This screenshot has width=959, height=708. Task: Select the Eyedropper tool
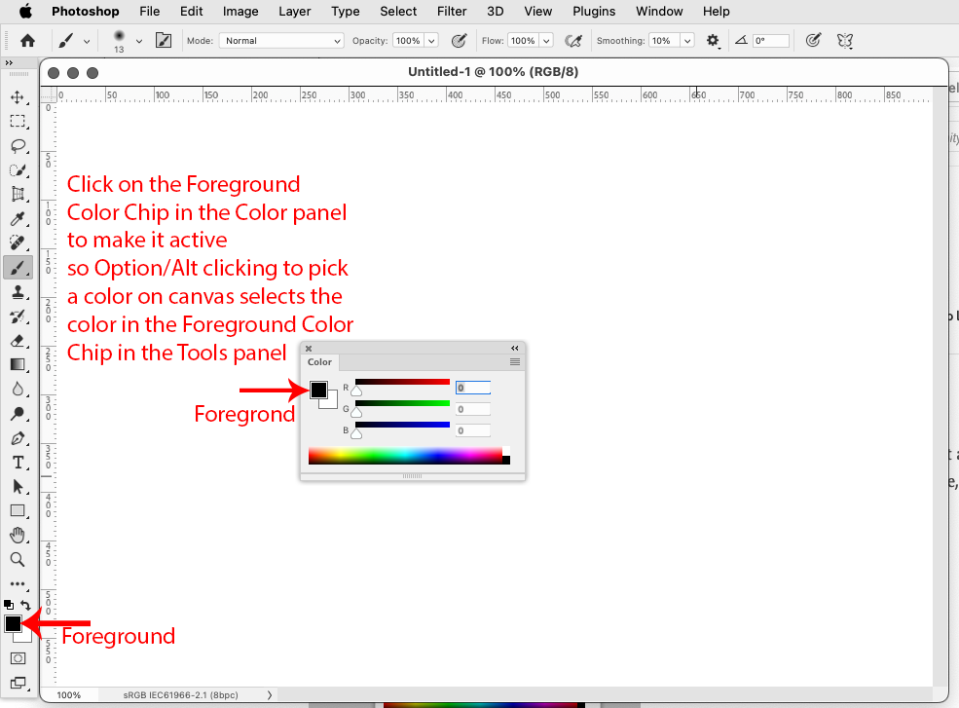(x=18, y=219)
